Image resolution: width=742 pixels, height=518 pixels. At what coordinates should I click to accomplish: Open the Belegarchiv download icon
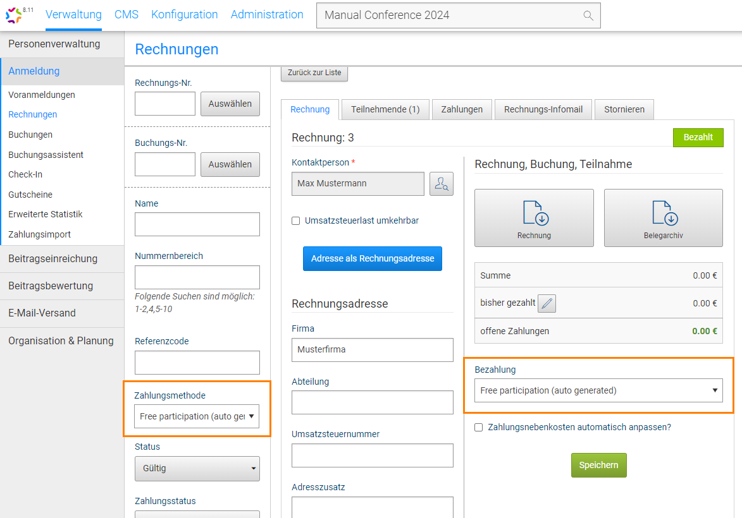tap(663, 214)
